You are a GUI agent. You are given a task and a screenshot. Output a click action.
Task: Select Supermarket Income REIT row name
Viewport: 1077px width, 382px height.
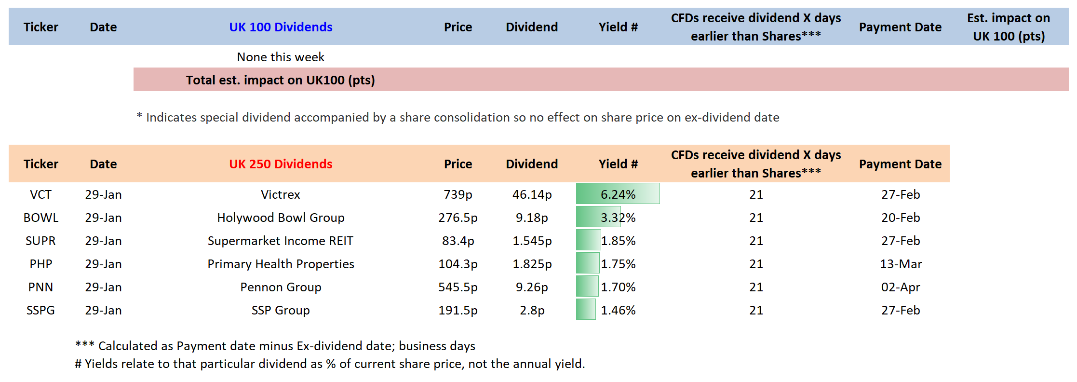(x=281, y=241)
